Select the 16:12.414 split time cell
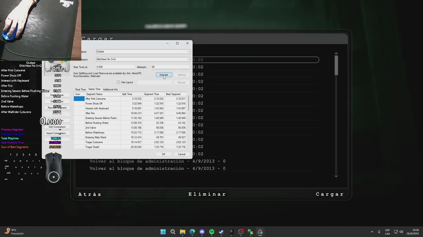The height and width of the screenshot is (237, 423). point(131,137)
